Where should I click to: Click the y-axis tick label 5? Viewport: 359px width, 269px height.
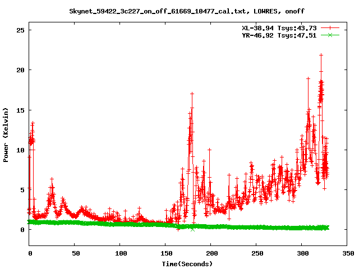[x=22, y=190]
